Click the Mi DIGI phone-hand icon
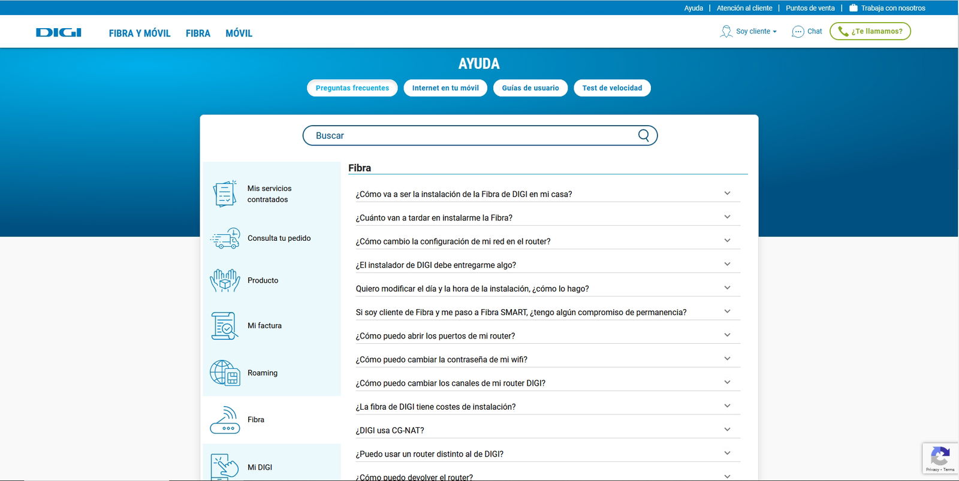Screen dimensions: 959x481 [x=225, y=467]
